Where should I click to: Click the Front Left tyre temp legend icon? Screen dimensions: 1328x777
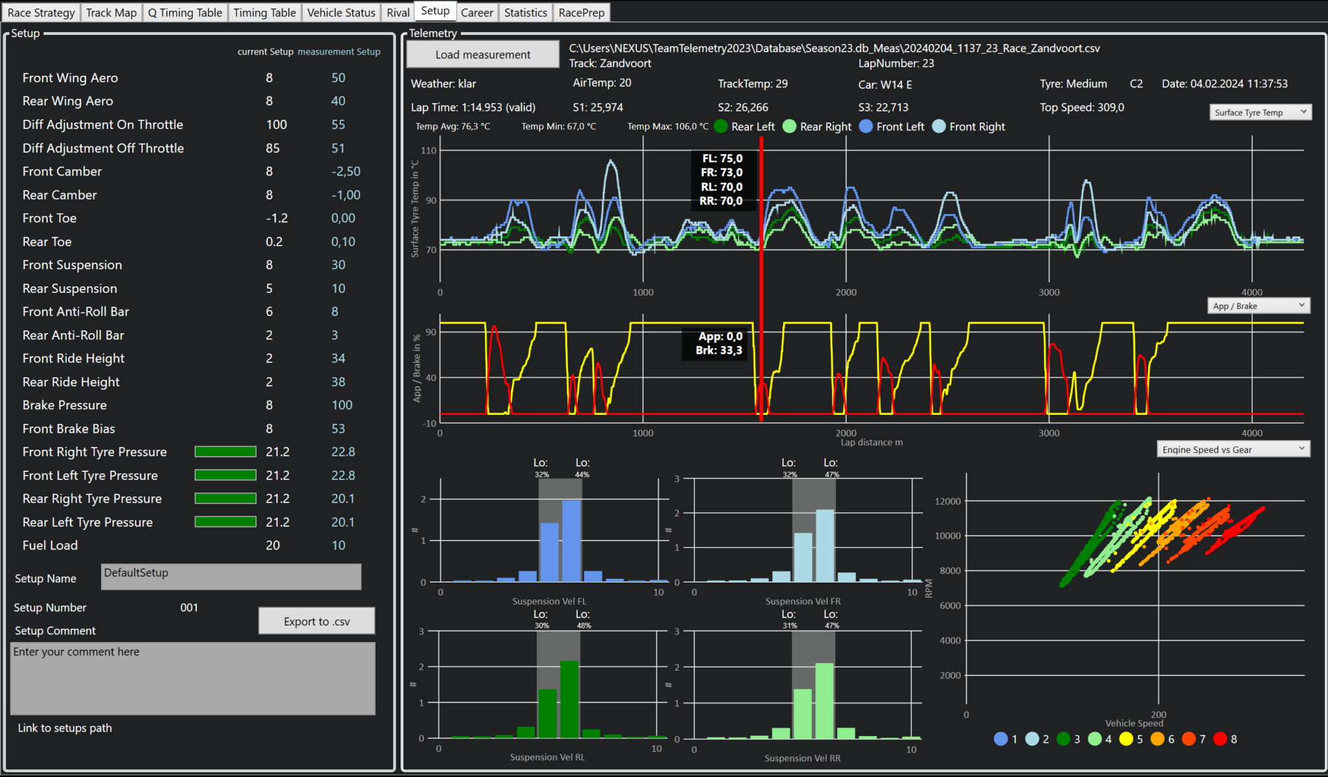click(x=866, y=126)
